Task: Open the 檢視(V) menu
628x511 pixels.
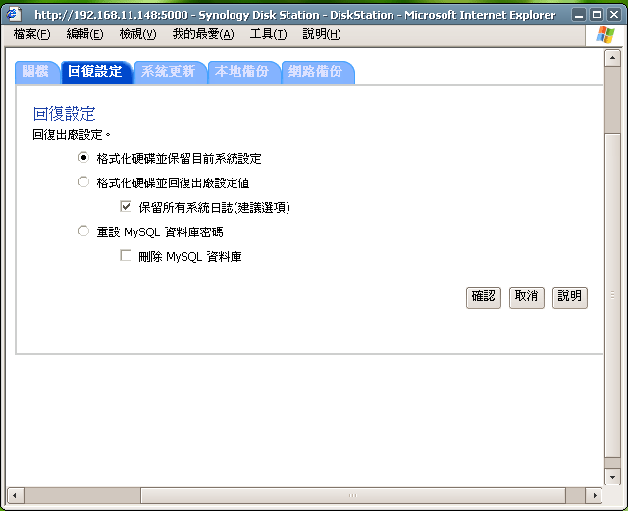Action: [137, 35]
